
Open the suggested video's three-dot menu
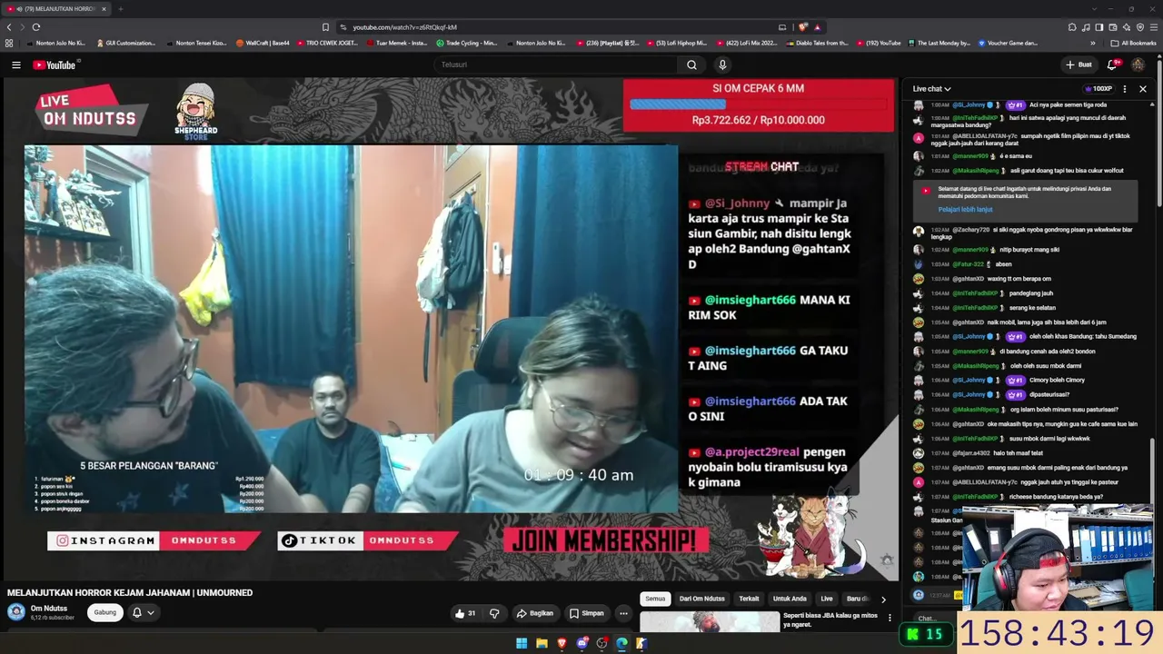click(890, 618)
